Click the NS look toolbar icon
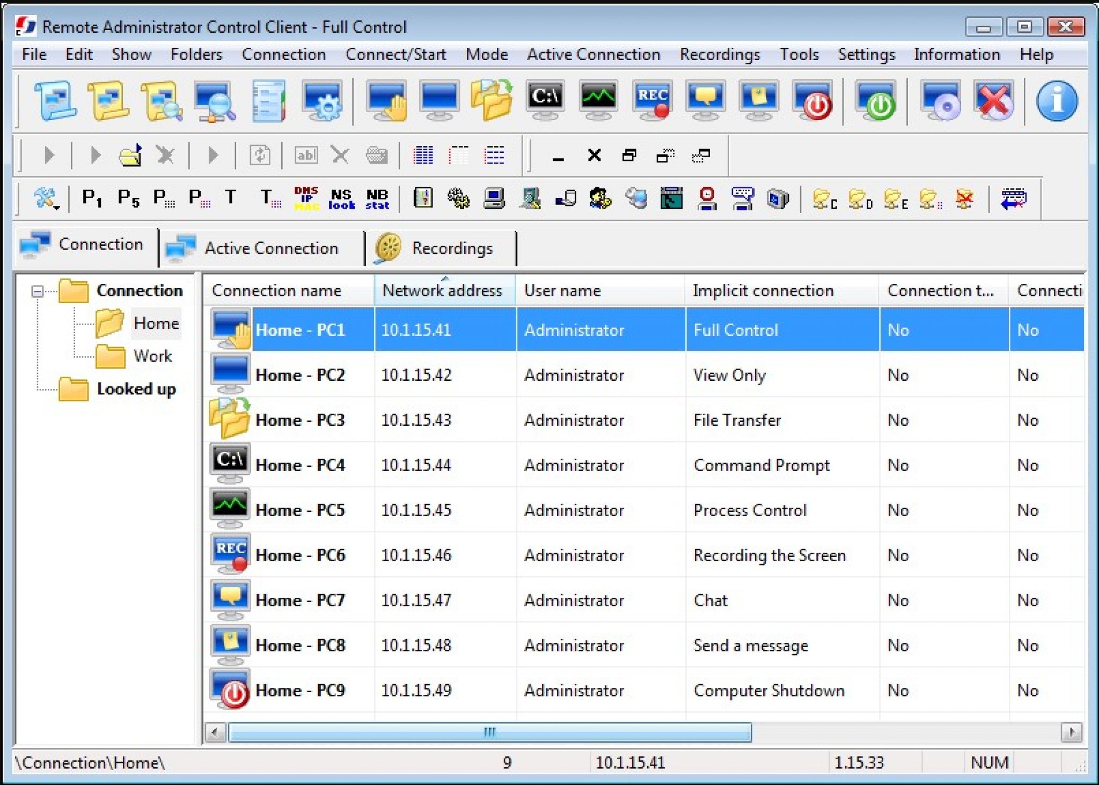The width and height of the screenshot is (1099, 785). tap(342, 199)
